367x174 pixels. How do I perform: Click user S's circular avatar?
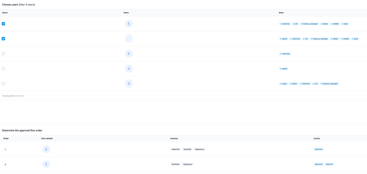(x=129, y=83)
